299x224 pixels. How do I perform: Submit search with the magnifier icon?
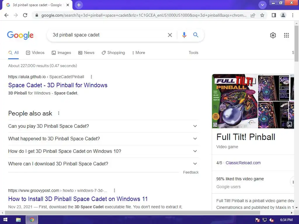[196, 35]
